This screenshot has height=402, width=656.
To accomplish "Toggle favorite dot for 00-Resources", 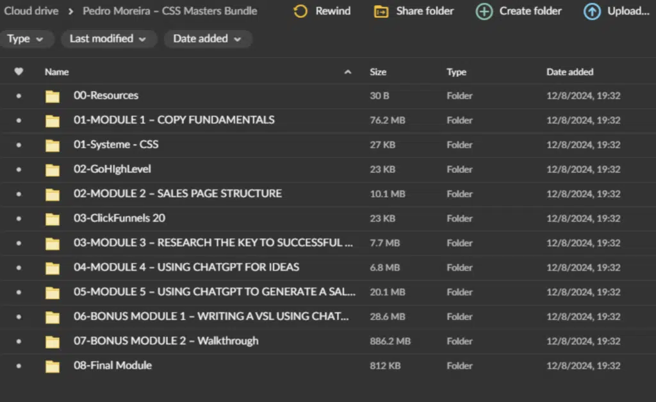I will pos(19,95).
